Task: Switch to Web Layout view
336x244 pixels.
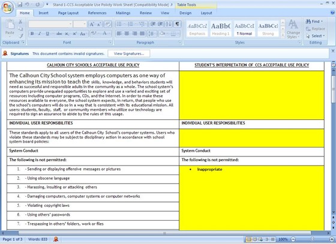Action: pyautogui.click(x=261, y=239)
